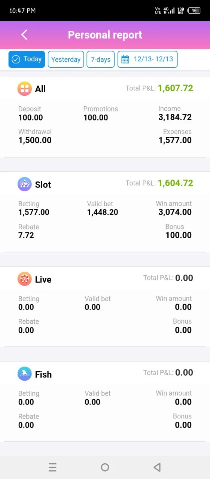Tap the Personal report header title

[105, 35]
